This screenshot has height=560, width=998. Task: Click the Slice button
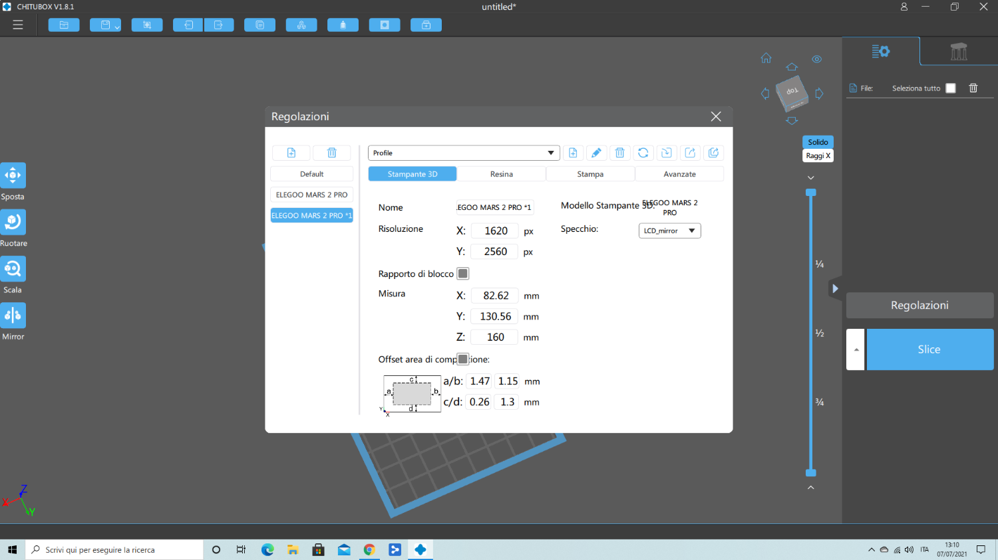tap(929, 349)
